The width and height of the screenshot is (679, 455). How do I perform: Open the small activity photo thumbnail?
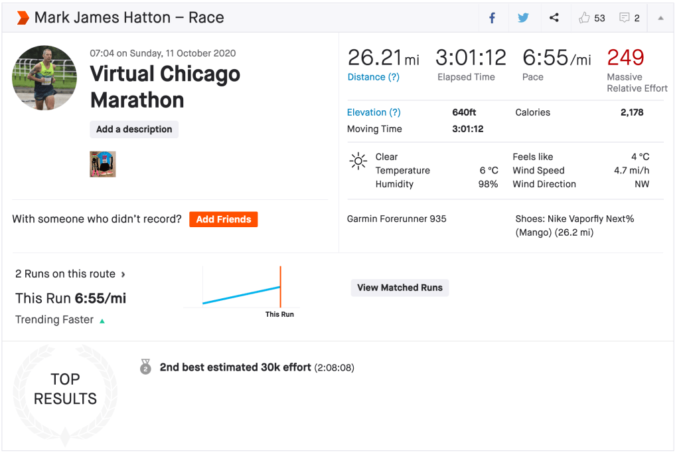(103, 164)
